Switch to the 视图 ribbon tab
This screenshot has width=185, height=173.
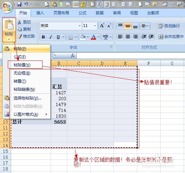134,13
